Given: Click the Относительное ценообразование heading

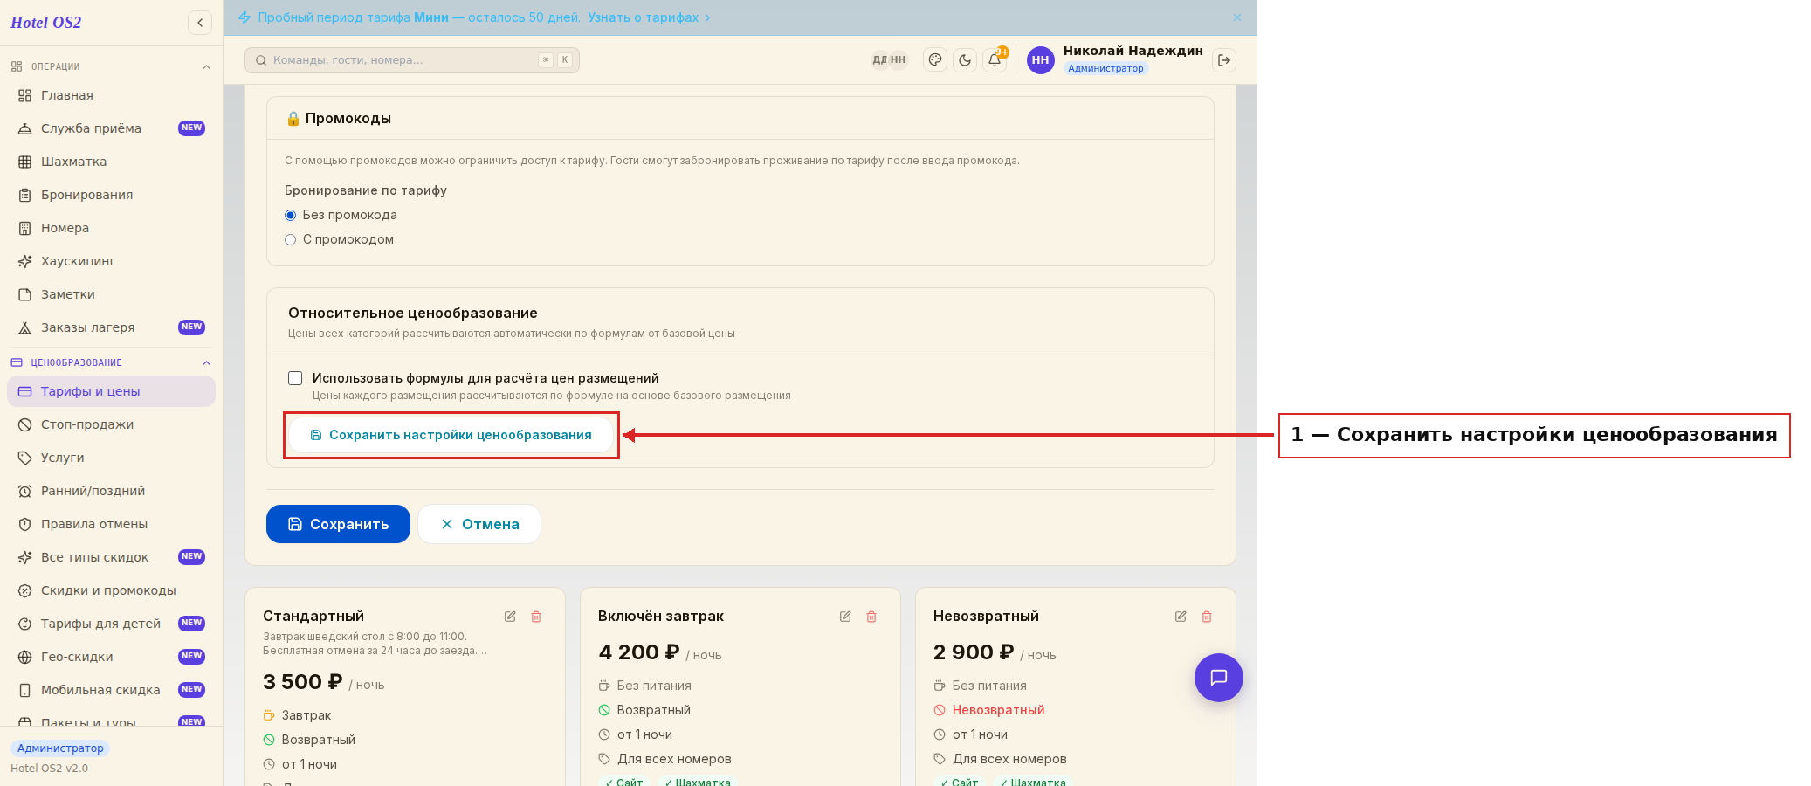Looking at the screenshot, I should click(x=413, y=313).
